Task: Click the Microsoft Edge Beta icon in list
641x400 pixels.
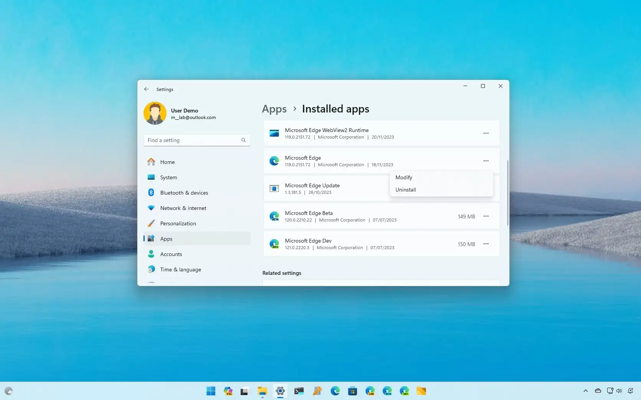Action: (x=274, y=216)
